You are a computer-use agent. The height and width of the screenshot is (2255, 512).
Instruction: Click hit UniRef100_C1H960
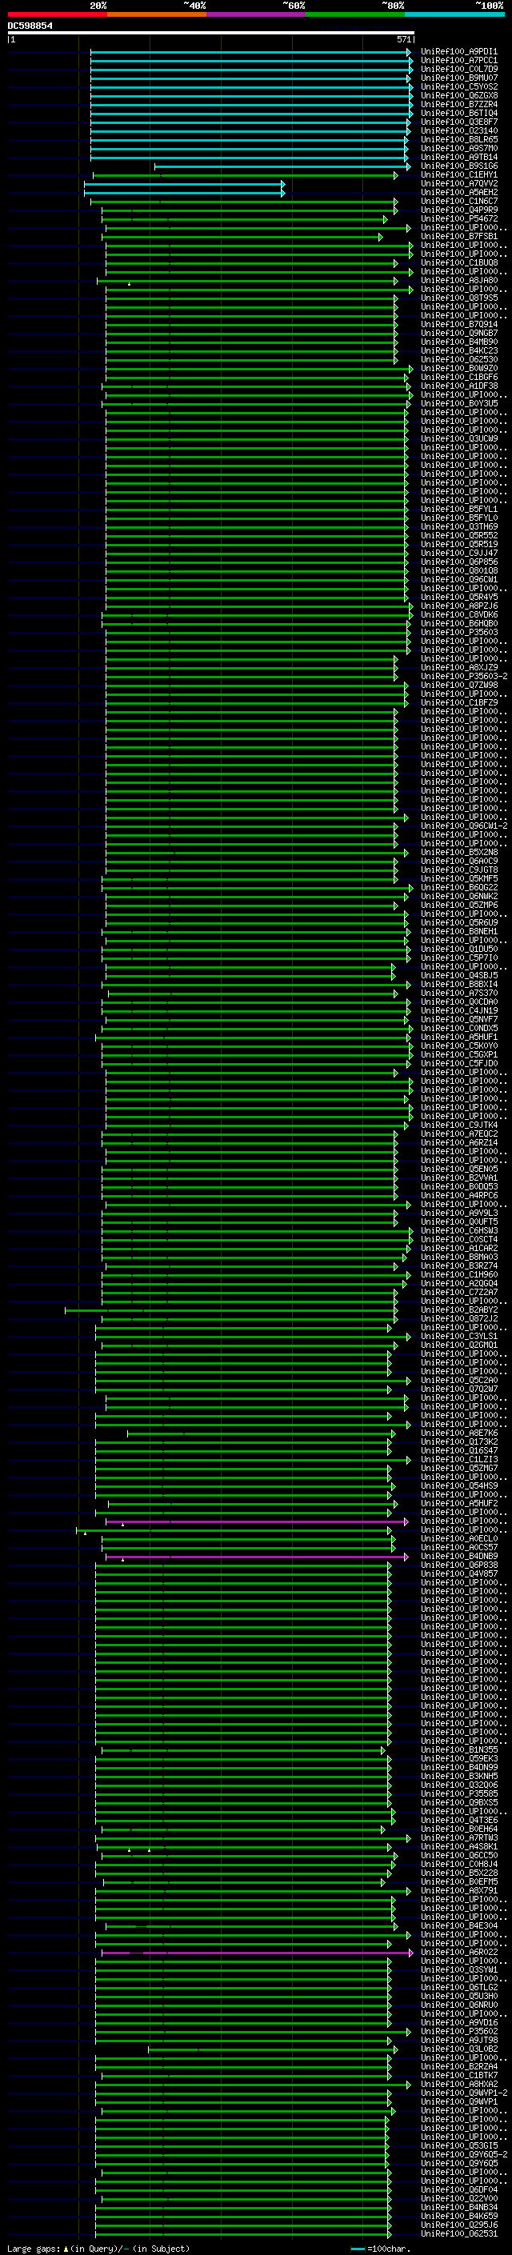pyautogui.click(x=458, y=1275)
